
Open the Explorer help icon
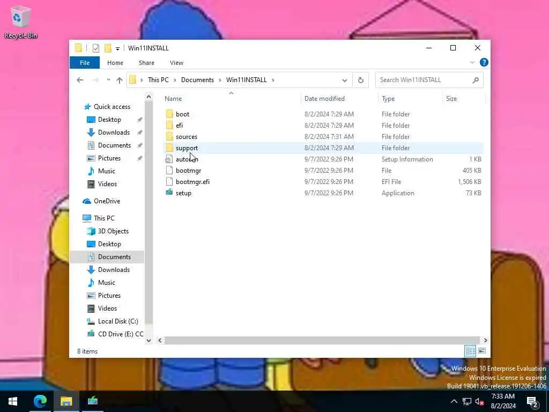484,62
